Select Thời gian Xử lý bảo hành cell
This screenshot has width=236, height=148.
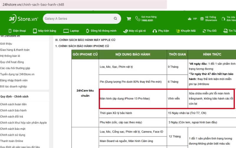pyautogui.click(x=133, y=113)
